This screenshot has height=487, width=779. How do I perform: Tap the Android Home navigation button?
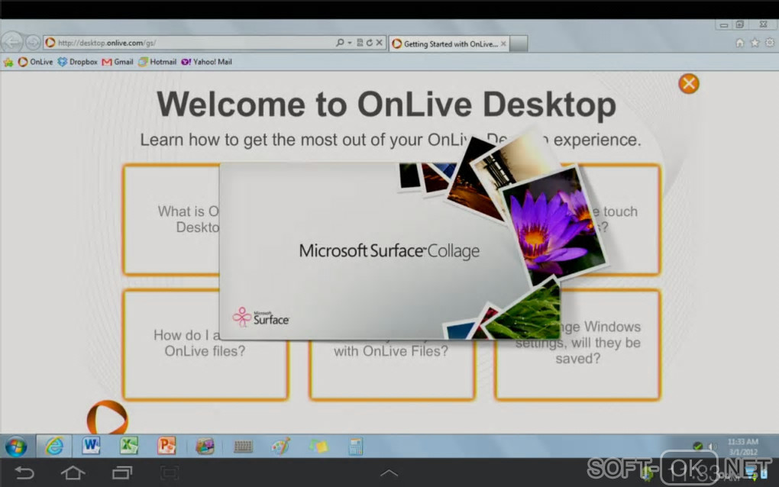point(73,472)
